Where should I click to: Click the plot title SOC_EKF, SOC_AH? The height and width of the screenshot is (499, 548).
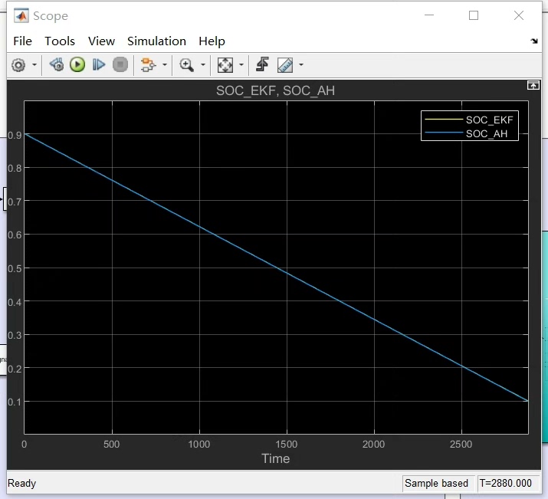(x=275, y=91)
